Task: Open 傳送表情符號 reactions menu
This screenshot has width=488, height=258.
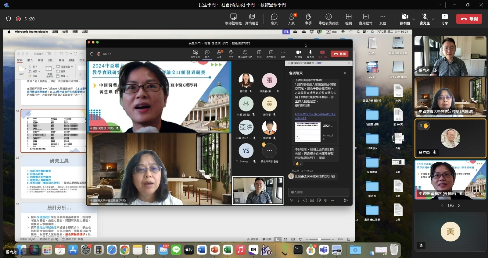Action: coord(328,19)
